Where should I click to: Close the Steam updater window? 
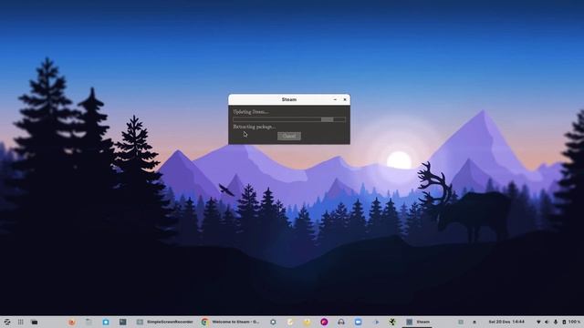point(345,99)
